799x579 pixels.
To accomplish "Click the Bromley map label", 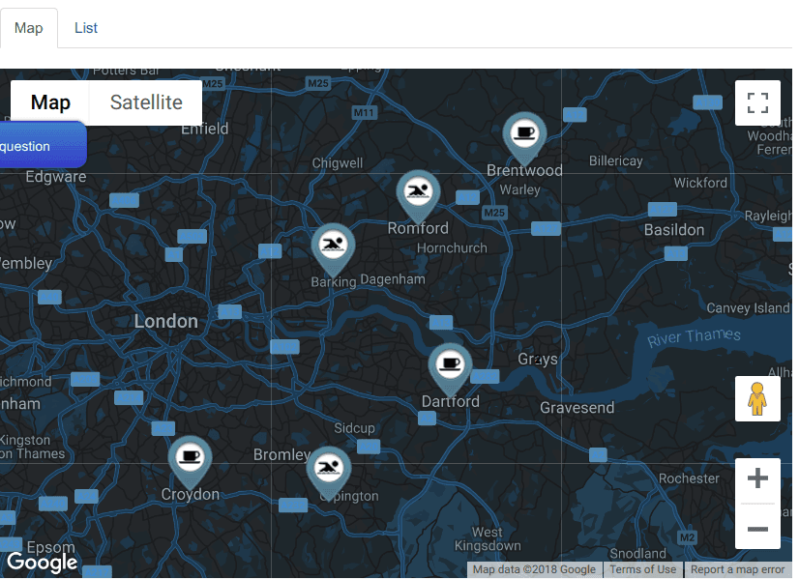I will [281, 454].
